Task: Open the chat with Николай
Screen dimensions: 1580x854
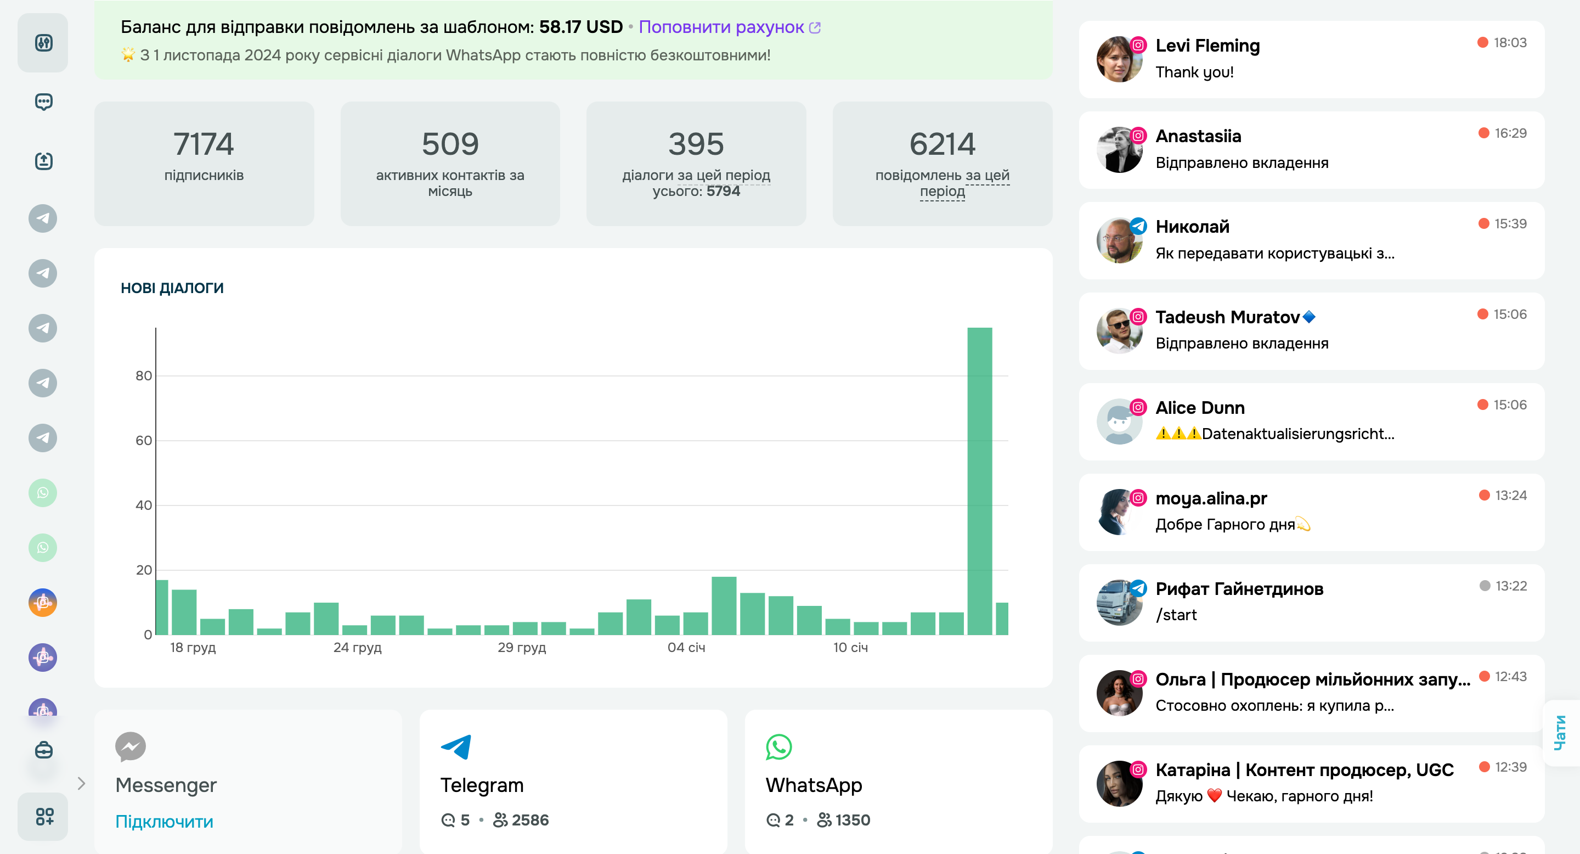Action: tap(1311, 240)
